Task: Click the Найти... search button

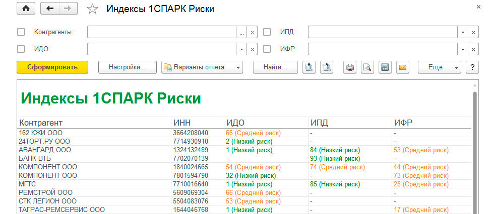Action: tap(275, 67)
